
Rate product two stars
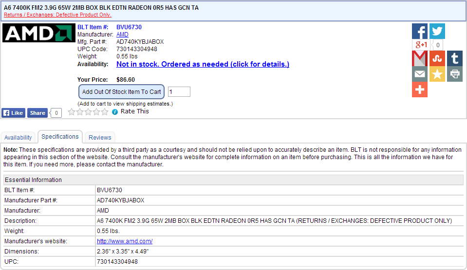point(80,112)
